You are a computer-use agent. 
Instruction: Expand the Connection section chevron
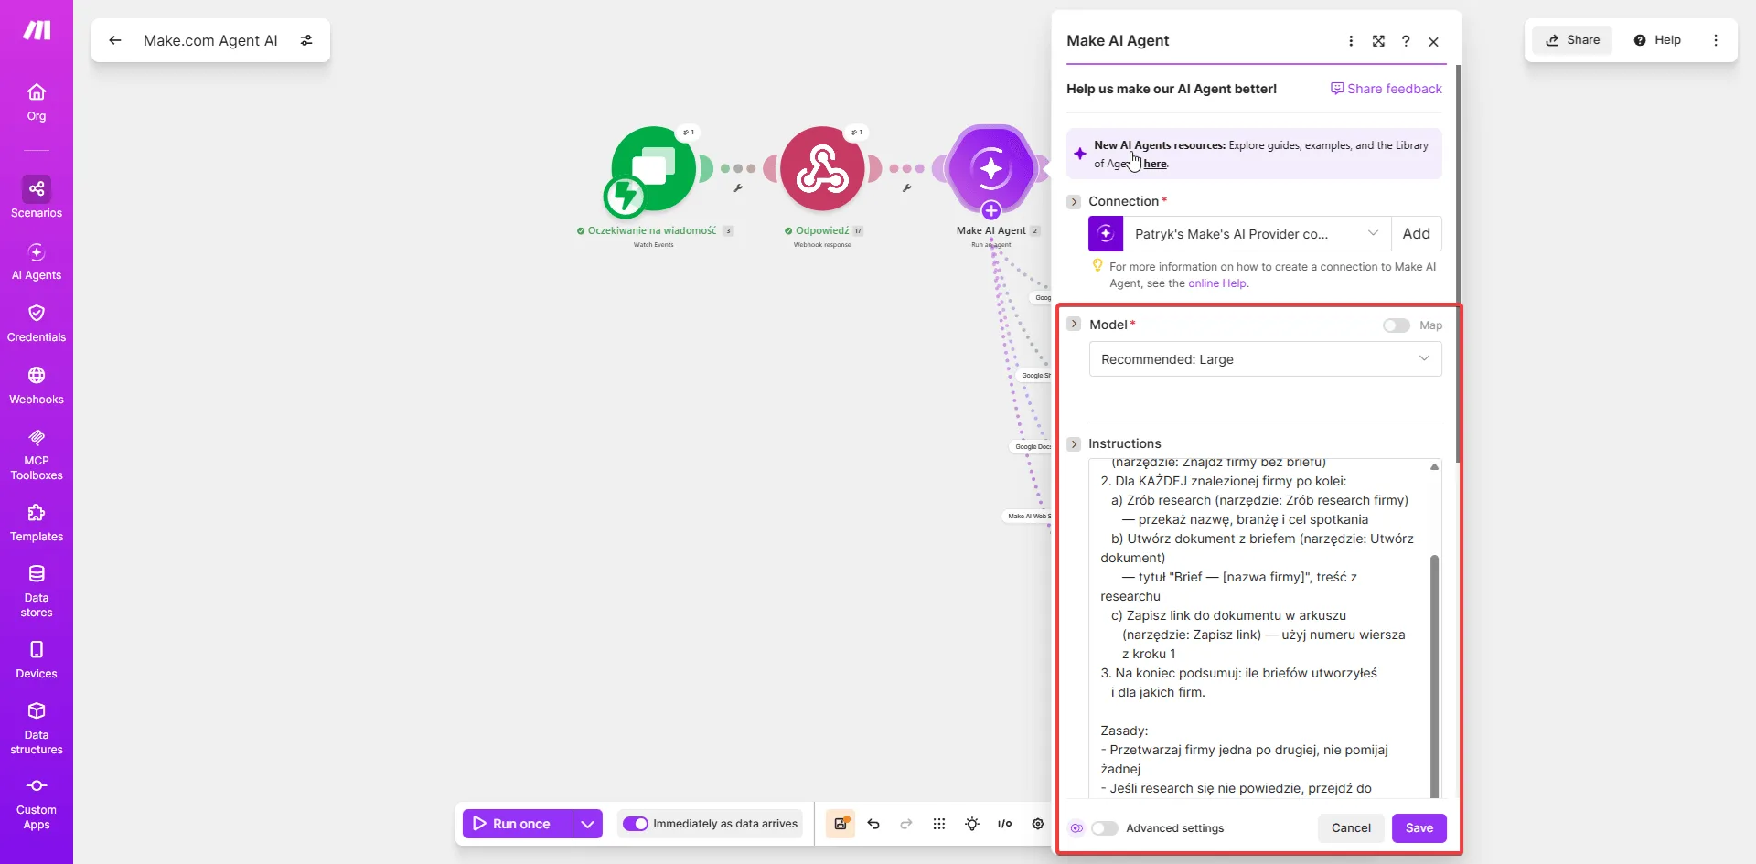pos(1074,201)
